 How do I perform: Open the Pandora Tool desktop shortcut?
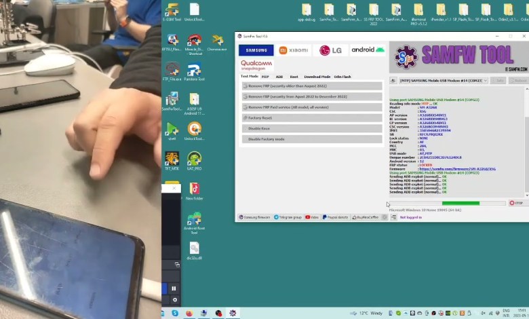tap(194, 72)
